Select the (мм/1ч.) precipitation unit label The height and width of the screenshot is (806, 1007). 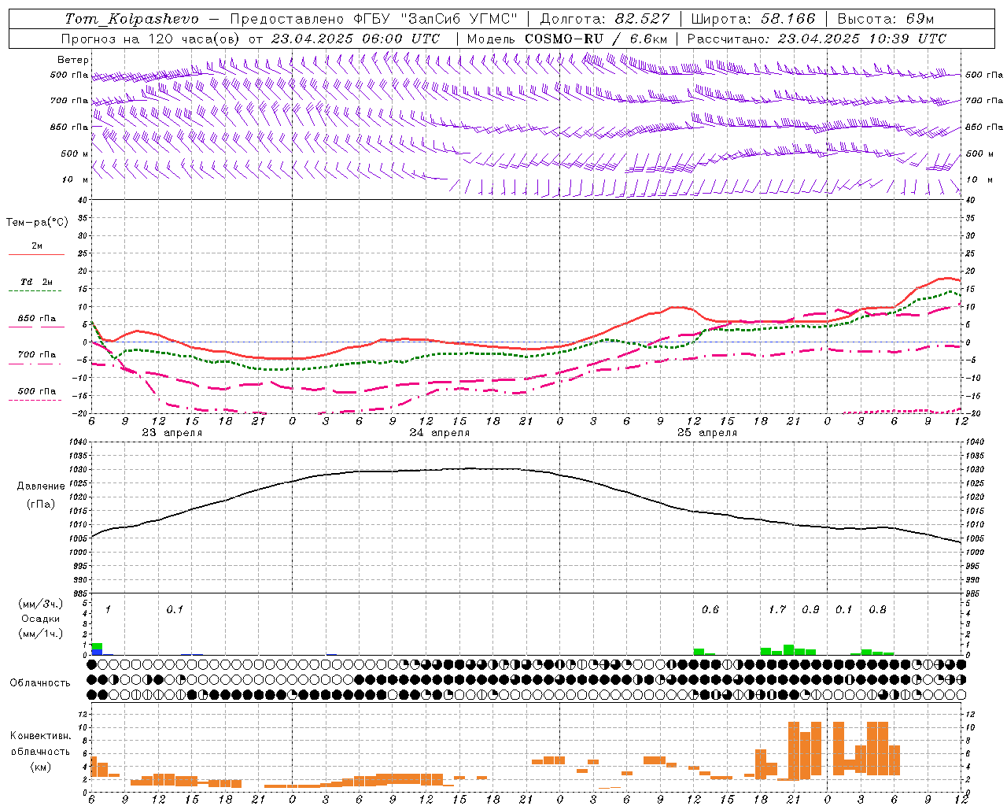(41, 634)
